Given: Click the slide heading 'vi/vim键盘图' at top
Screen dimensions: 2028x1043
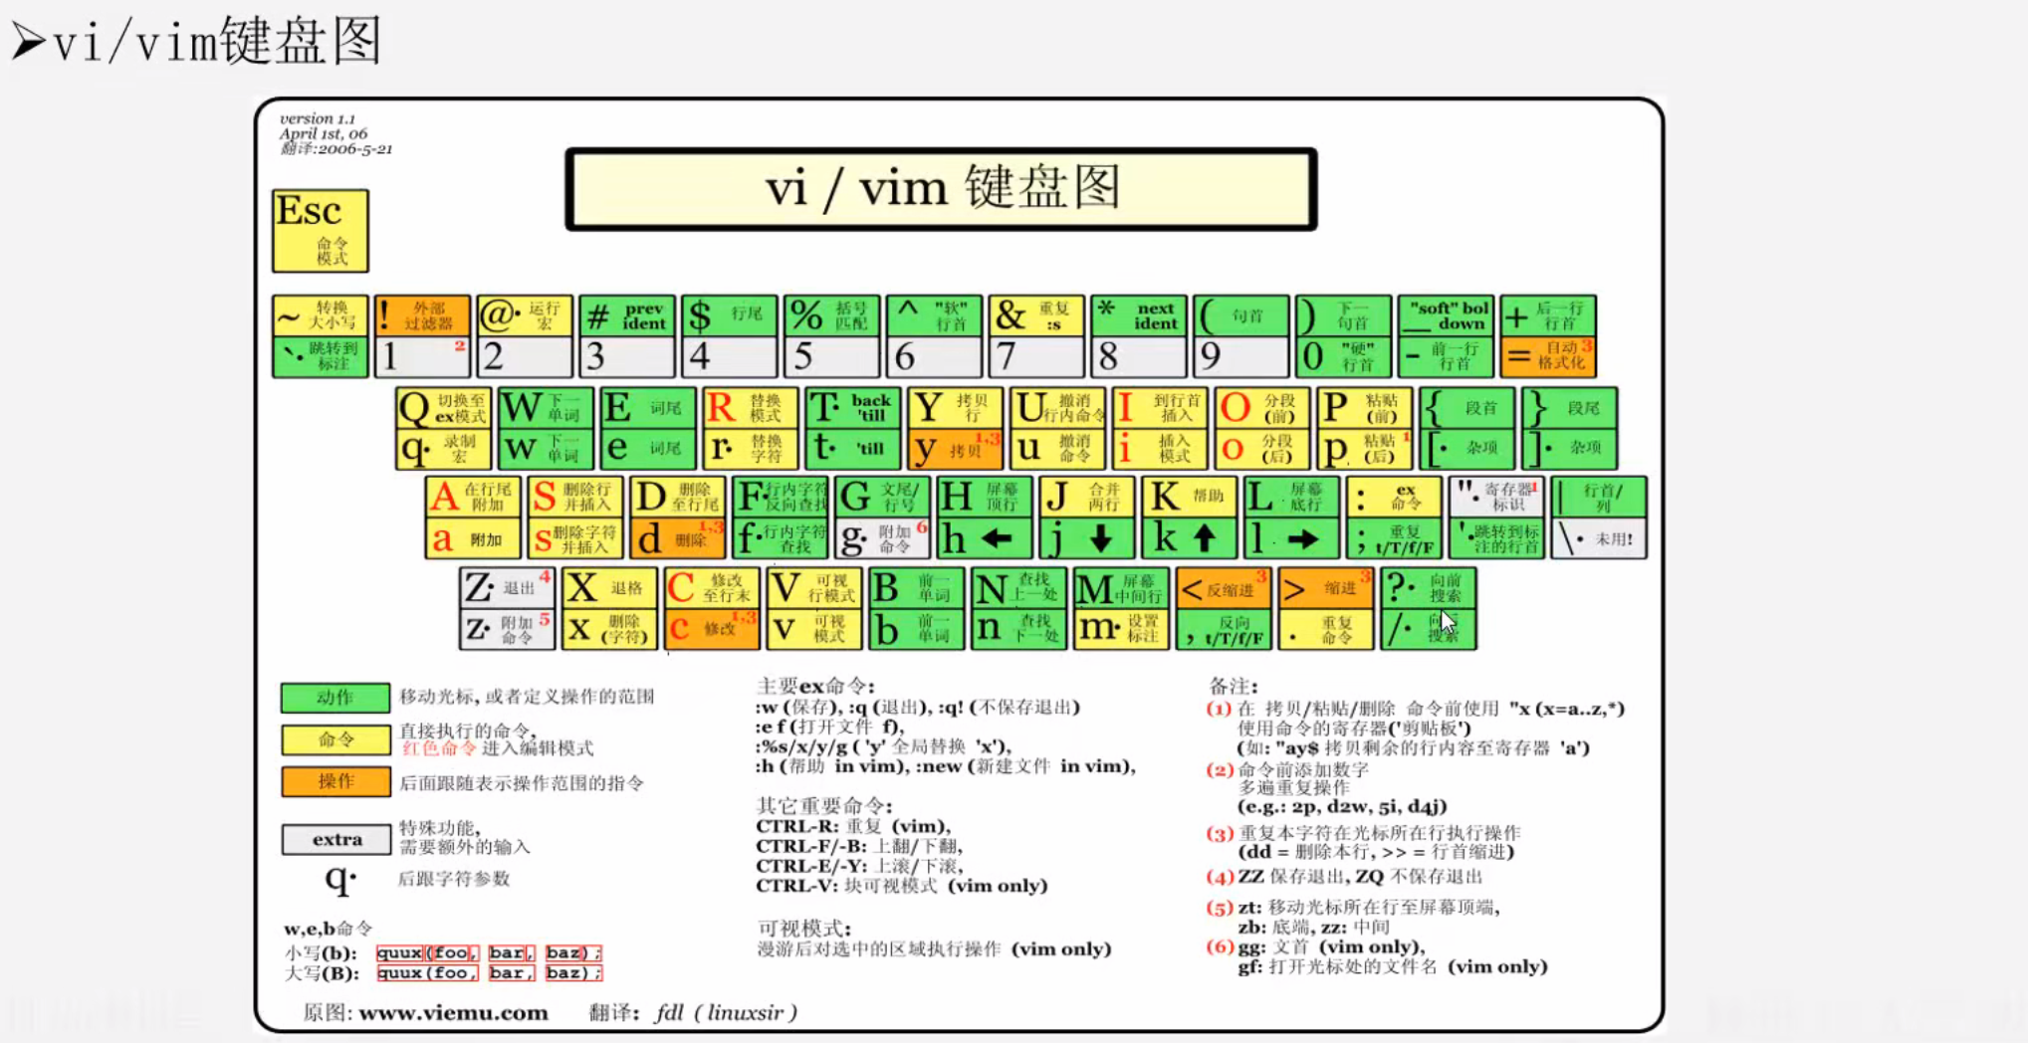Looking at the screenshot, I should (x=217, y=42).
